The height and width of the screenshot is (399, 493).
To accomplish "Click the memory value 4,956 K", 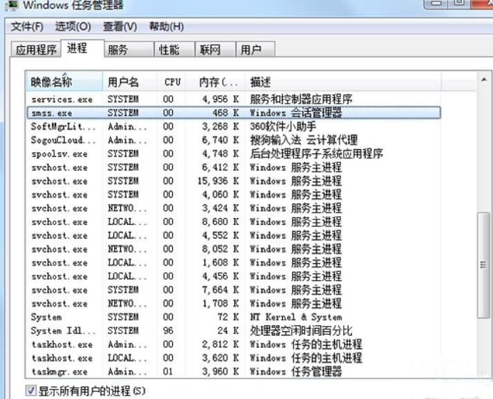I will 221,99.
